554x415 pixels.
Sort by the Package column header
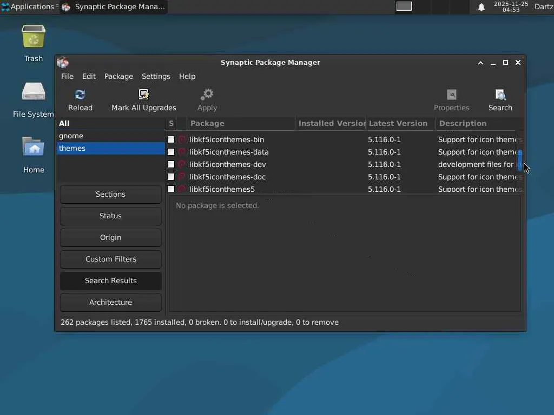click(241, 123)
